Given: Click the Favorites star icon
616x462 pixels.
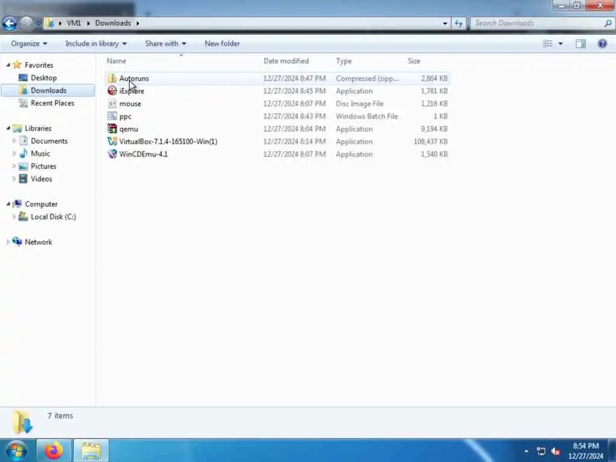Looking at the screenshot, I should [x=17, y=65].
